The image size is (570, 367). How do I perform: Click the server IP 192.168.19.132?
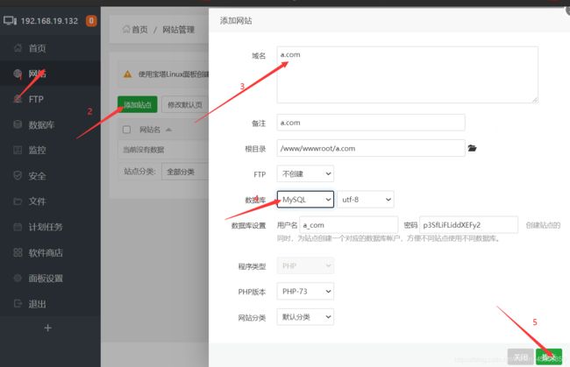click(x=49, y=21)
